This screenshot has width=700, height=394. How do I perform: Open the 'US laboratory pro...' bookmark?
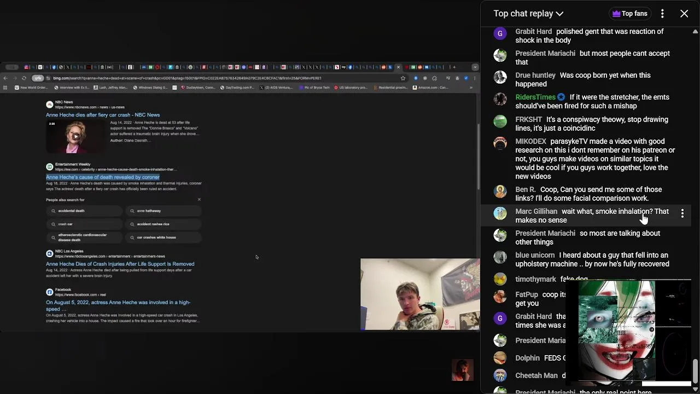[x=351, y=88]
